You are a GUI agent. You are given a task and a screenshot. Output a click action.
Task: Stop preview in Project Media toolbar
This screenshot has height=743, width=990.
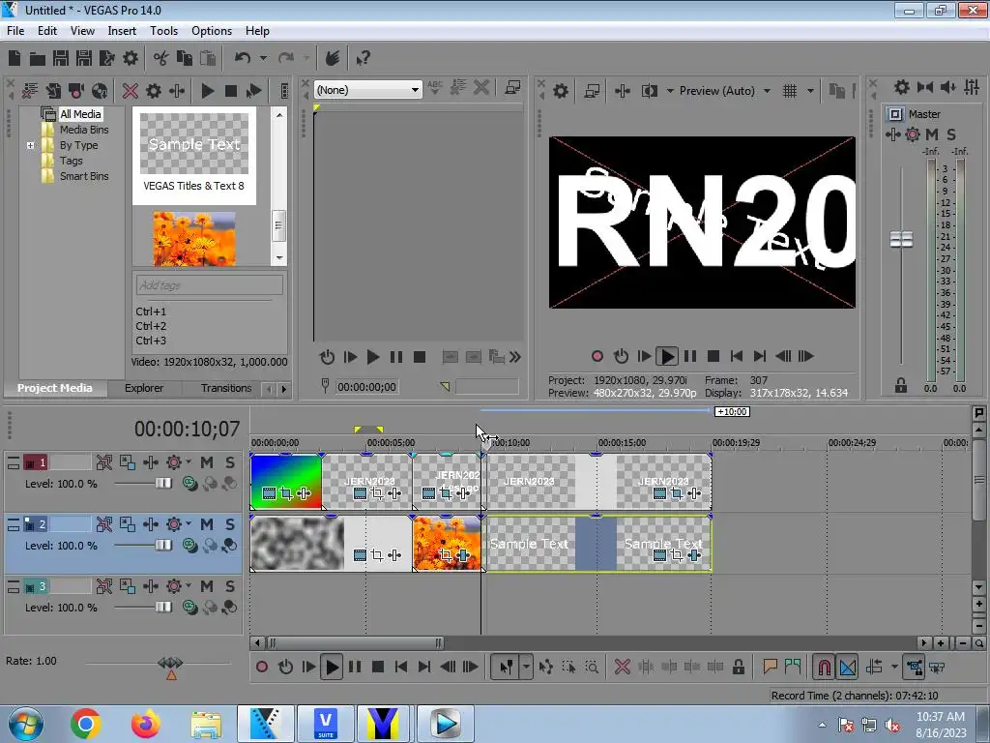pyautogui.click(x=230, y=91)
